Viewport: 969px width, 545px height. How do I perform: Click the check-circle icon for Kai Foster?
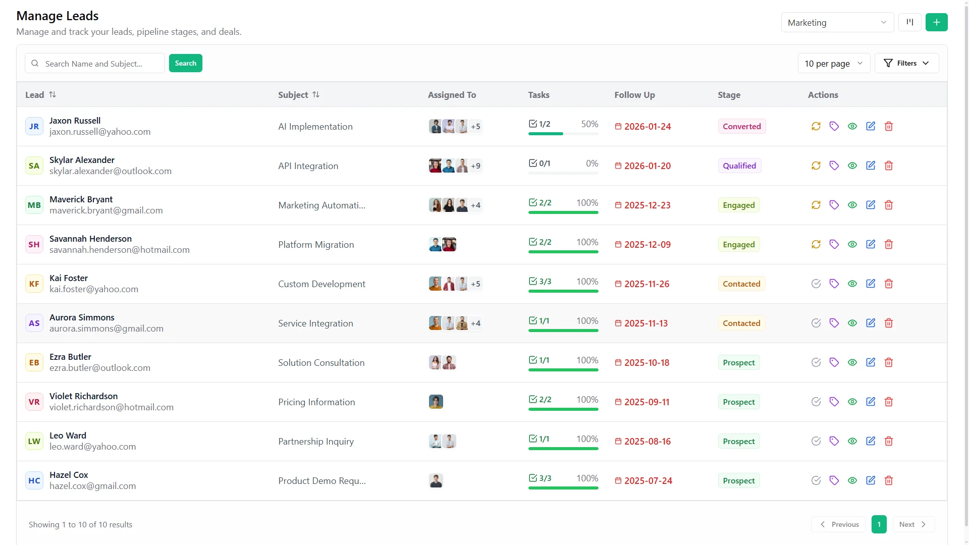pyautogui.click(x=816, y=284)
